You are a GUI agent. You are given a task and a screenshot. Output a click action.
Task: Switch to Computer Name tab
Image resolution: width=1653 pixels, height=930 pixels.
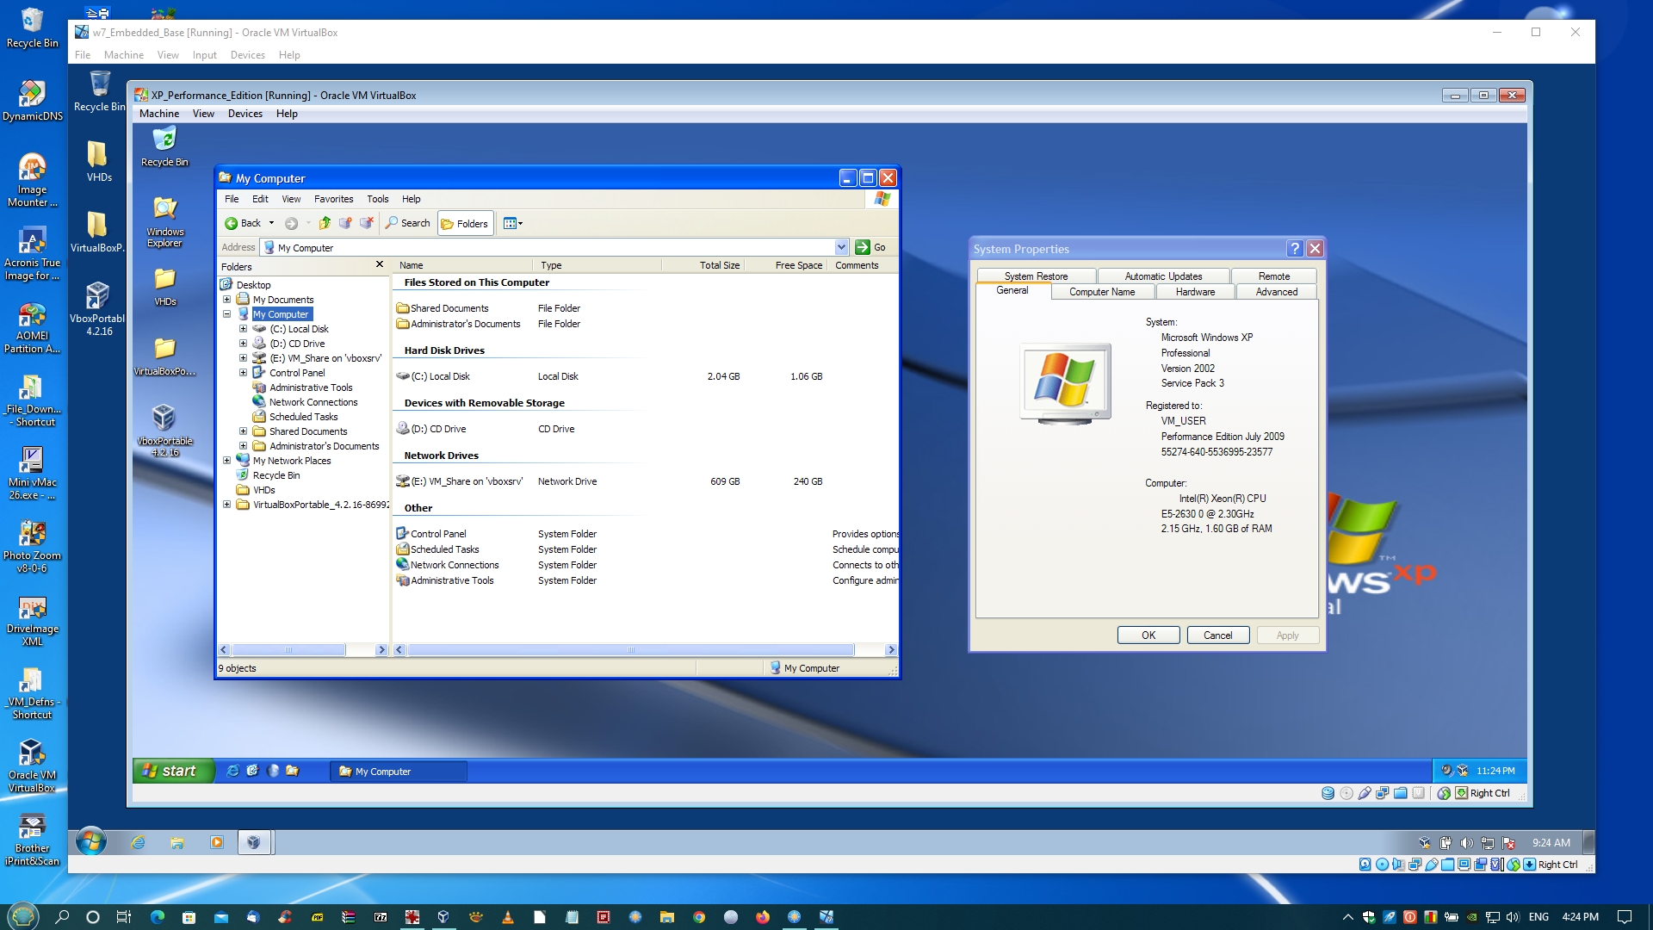(1102, 292)
